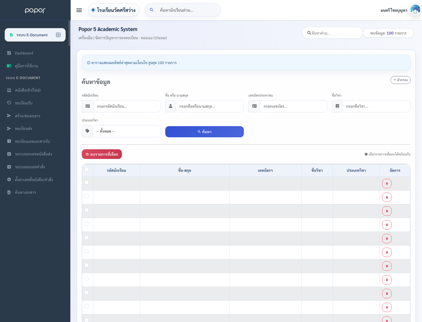Open Dashboard from the sidebar
This screenshot has height=322, width=422.
tap(24, 53)
